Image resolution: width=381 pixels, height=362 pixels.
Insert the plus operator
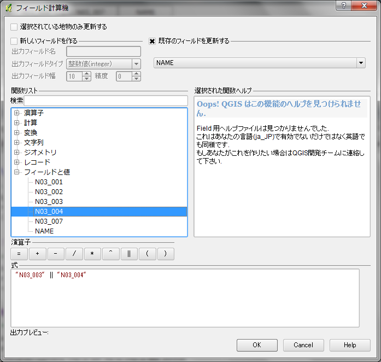tap(37, 254)
